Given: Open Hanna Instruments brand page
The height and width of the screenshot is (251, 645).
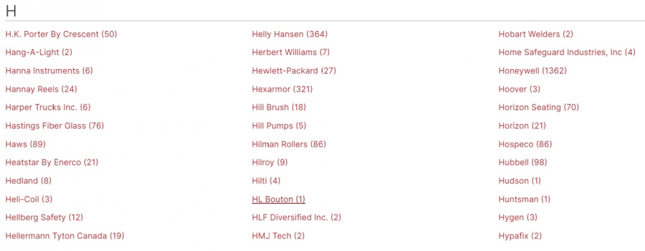Looking at the screenshot, I should coord(49,71).
